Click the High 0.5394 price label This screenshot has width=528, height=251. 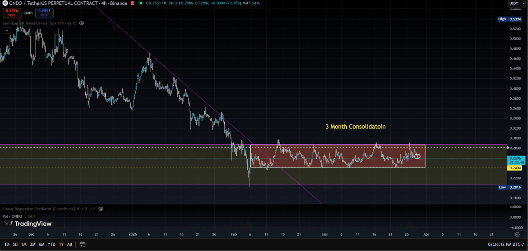510,19
